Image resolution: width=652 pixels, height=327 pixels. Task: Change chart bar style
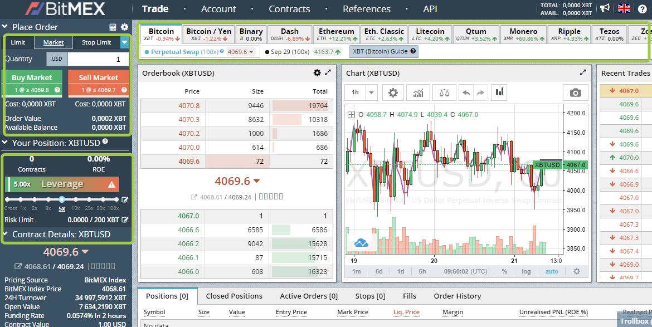point(500,92)
